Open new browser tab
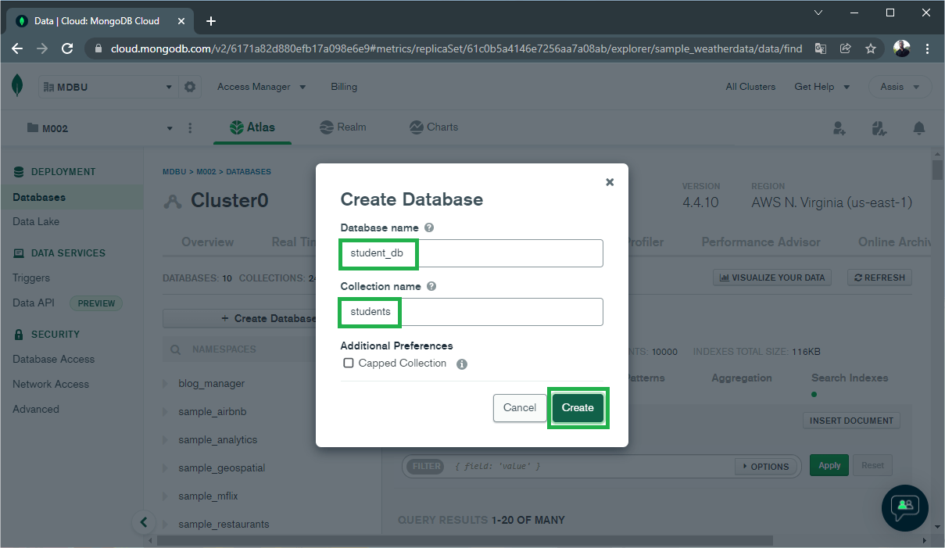 point(210,21)
